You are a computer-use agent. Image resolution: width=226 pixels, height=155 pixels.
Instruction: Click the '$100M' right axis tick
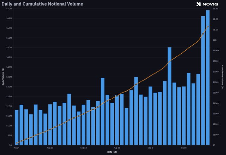coord(216,134)
